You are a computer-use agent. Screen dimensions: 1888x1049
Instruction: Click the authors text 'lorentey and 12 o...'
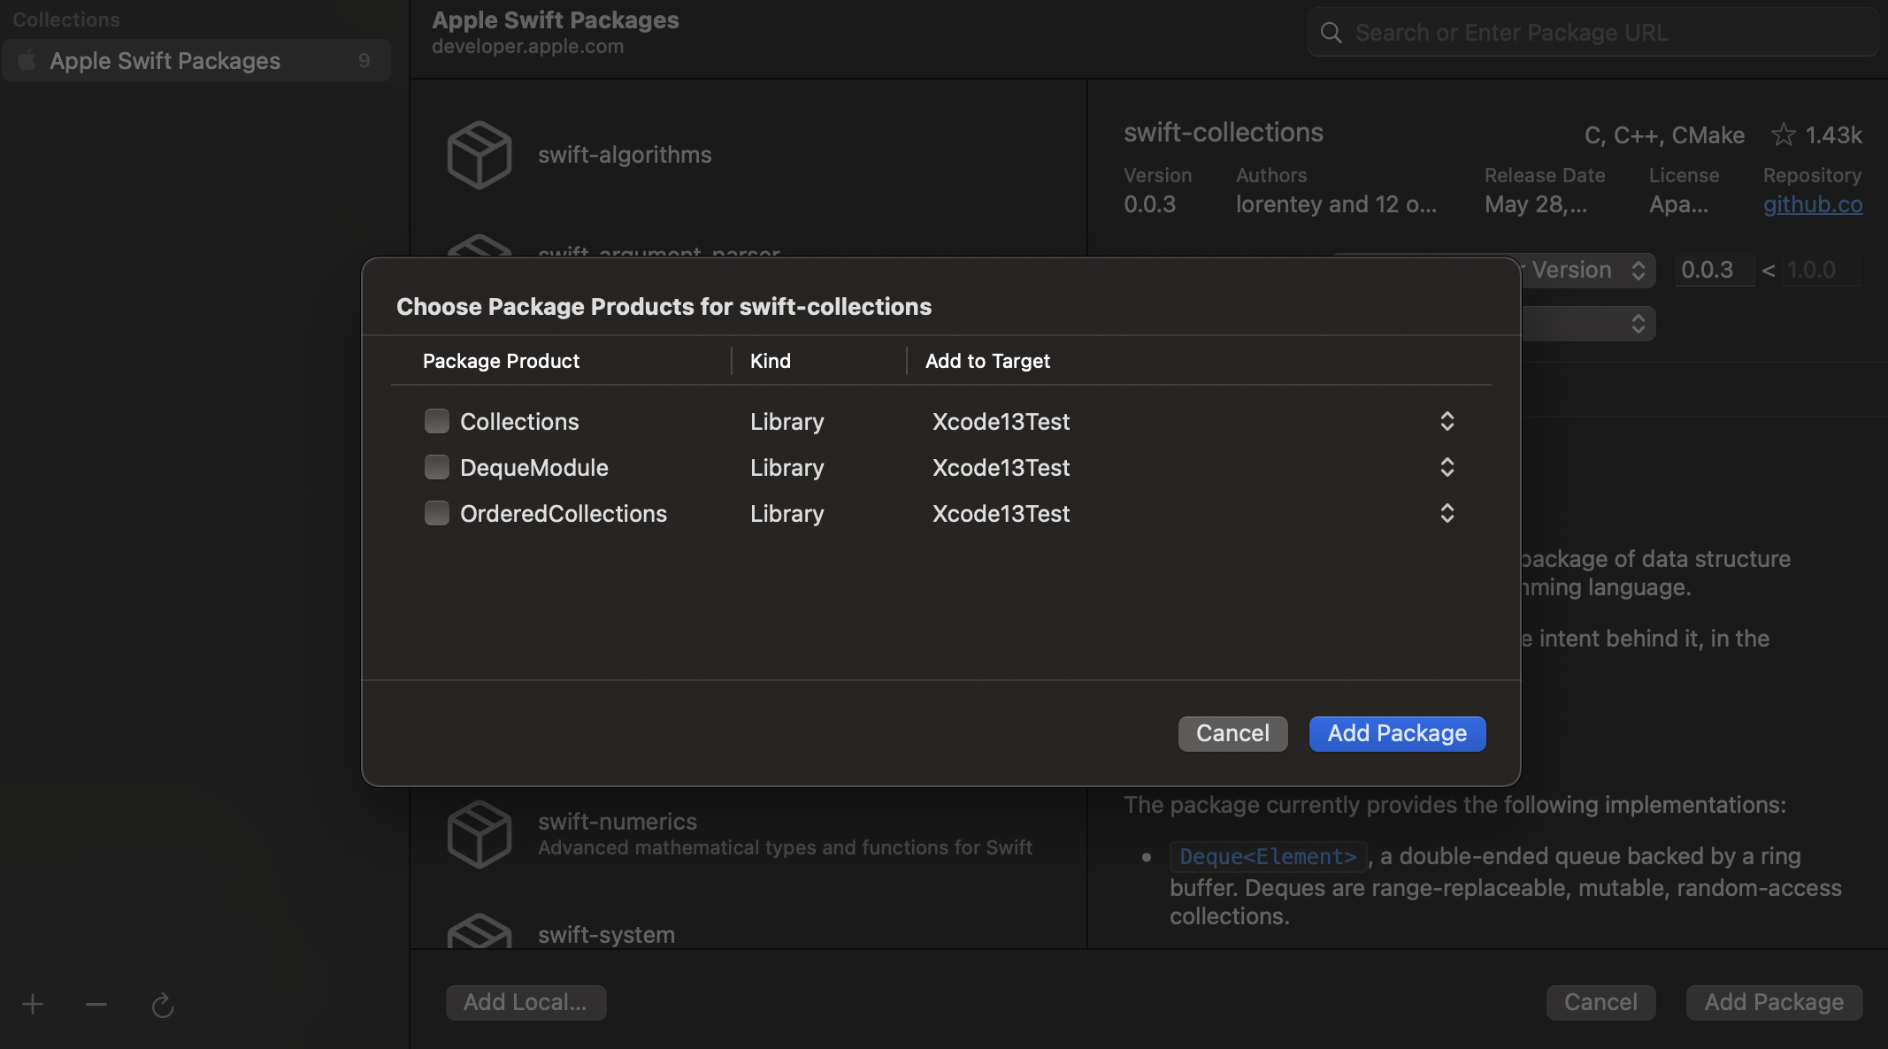[1336, 204]
